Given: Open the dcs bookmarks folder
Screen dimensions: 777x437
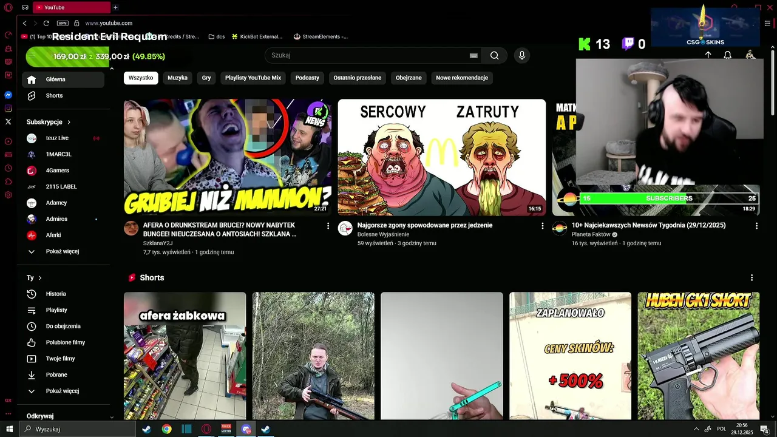Looking at the screenshot, I should click(216, 36).
